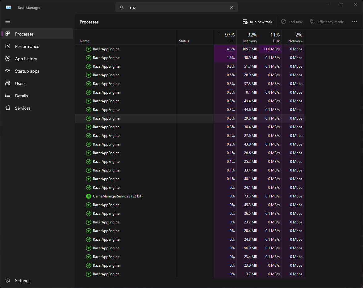Select the RazerAppEngine row using 51.7 MB

point(190,66)
